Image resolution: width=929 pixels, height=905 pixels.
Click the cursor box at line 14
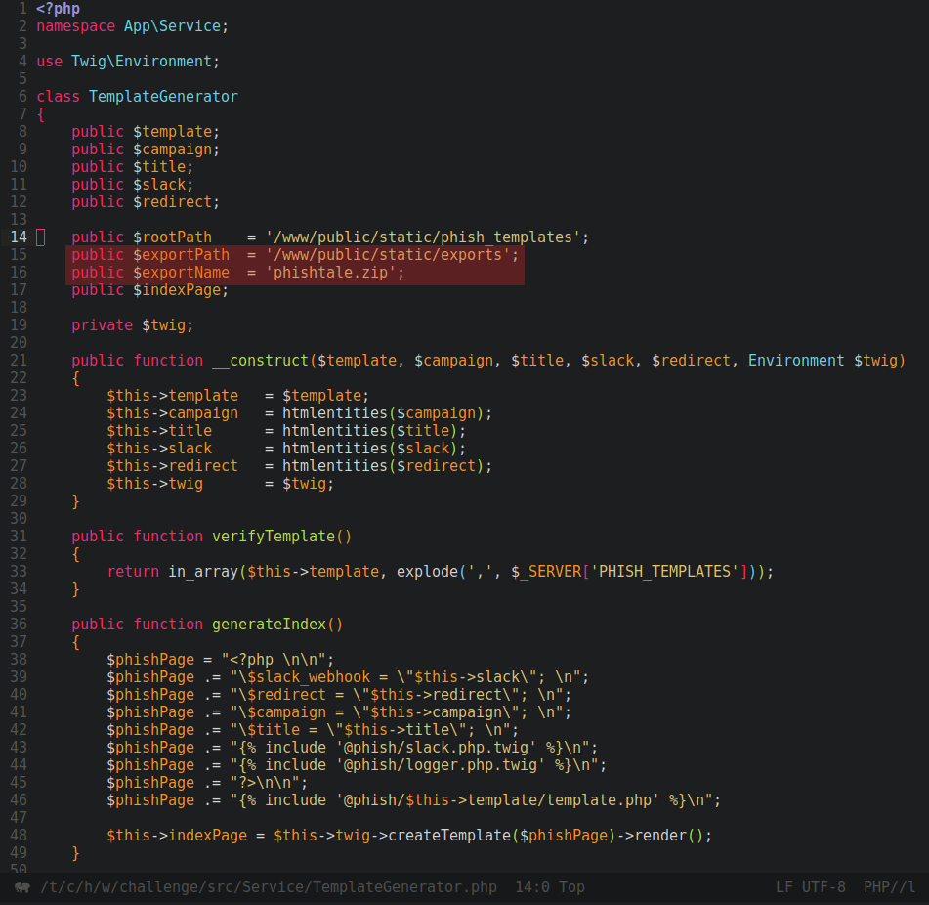coord(41,237)
